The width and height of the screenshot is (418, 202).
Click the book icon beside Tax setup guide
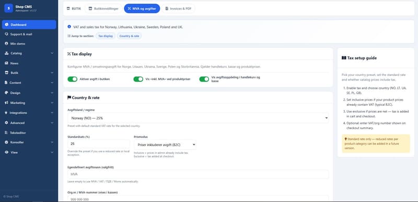(x=344, y=58)
